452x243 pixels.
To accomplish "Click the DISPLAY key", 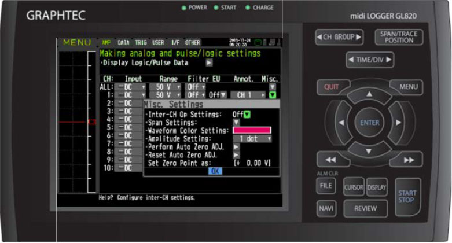I will pyautogui.click(x=377, y=187).
